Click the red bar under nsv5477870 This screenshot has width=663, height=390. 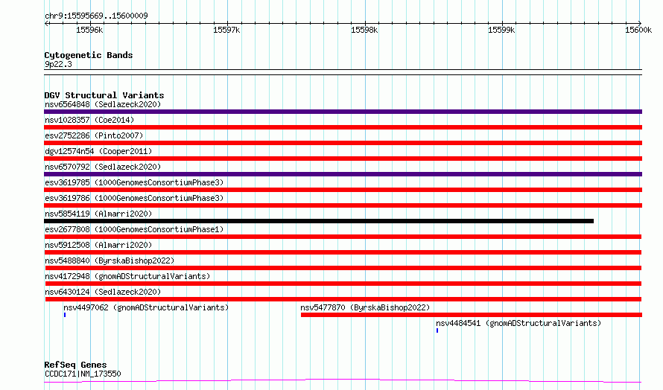(472, 315)
